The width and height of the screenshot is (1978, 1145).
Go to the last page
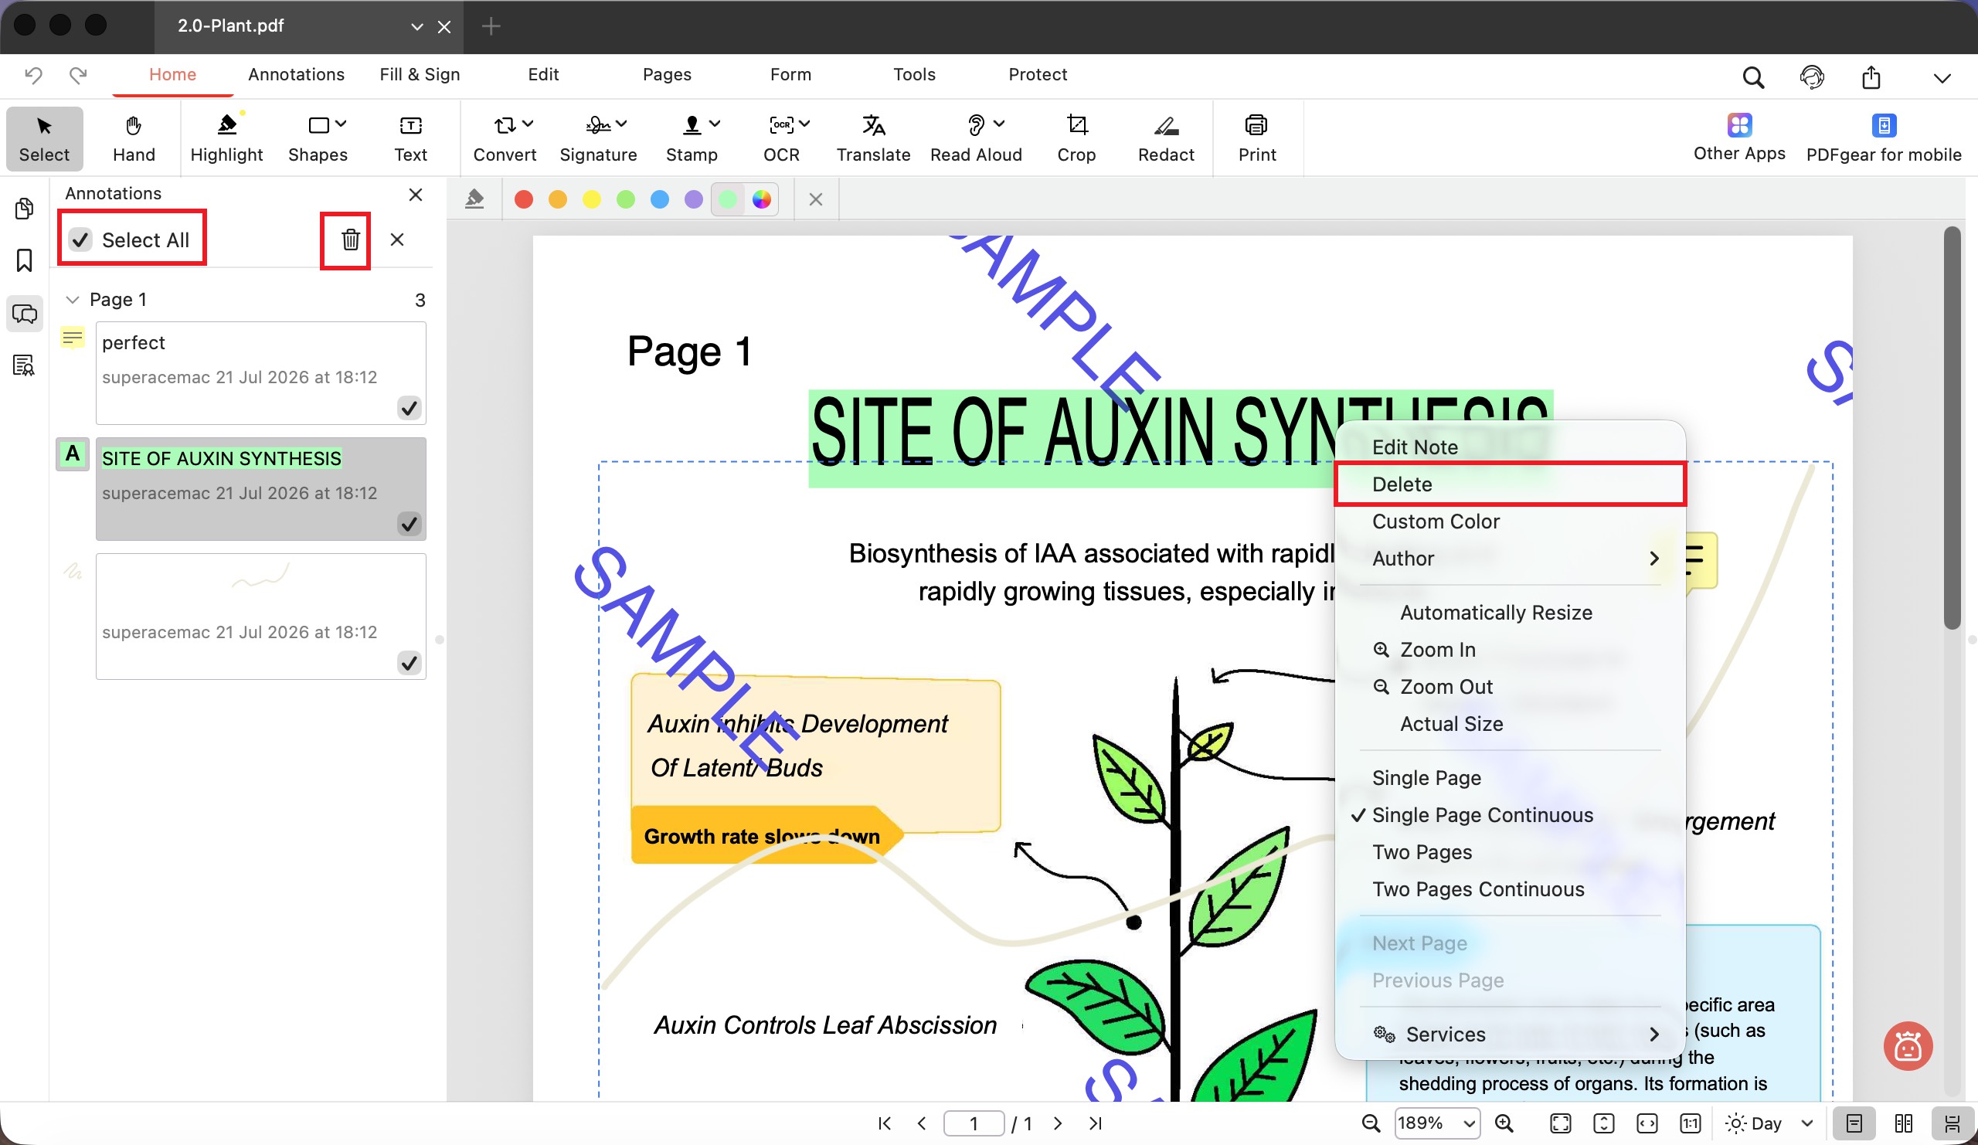[x=1095, y=1124]
